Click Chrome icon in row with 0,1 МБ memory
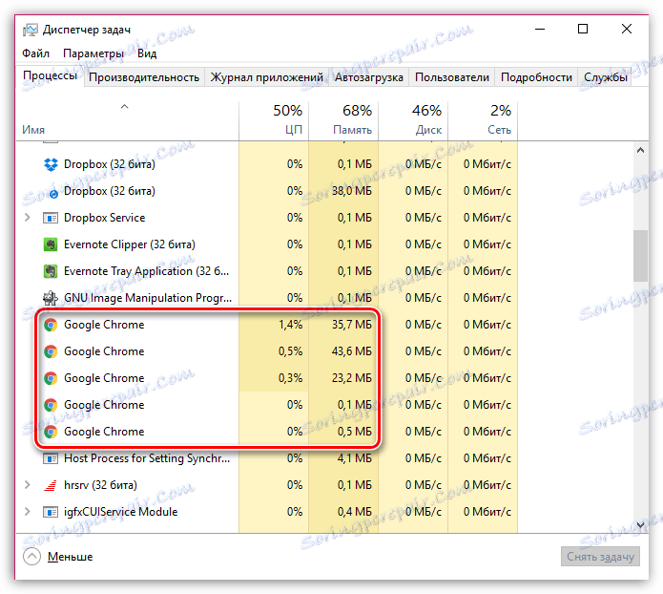This screenshot has height=594, width=663. [51, 405]
